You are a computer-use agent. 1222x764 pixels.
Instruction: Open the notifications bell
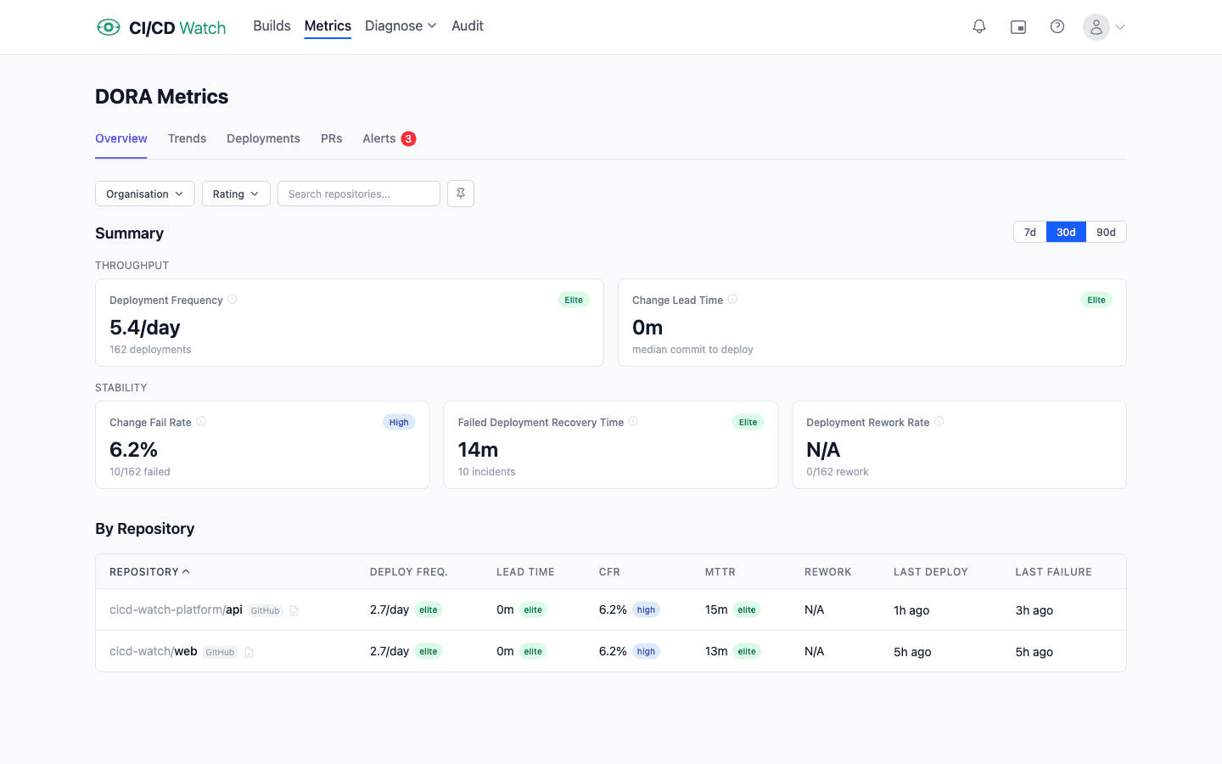click(x=979, y=27)
